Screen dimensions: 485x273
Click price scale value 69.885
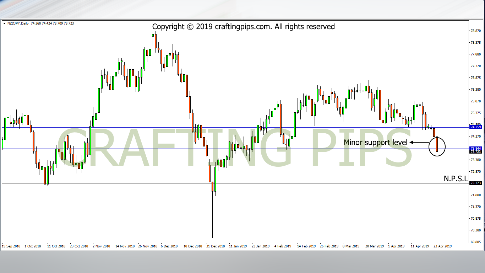tap(475, 242)
